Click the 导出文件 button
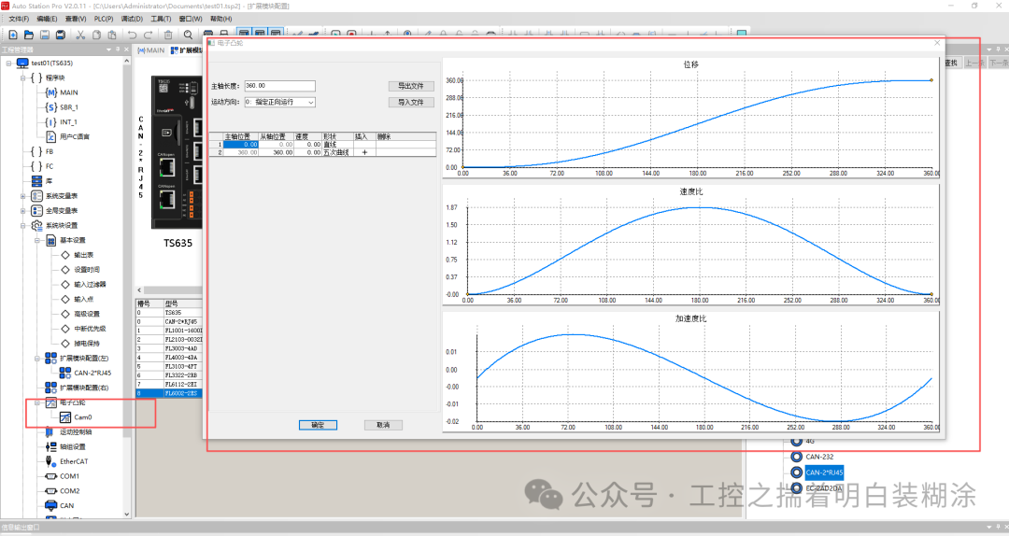 [411, 86]
